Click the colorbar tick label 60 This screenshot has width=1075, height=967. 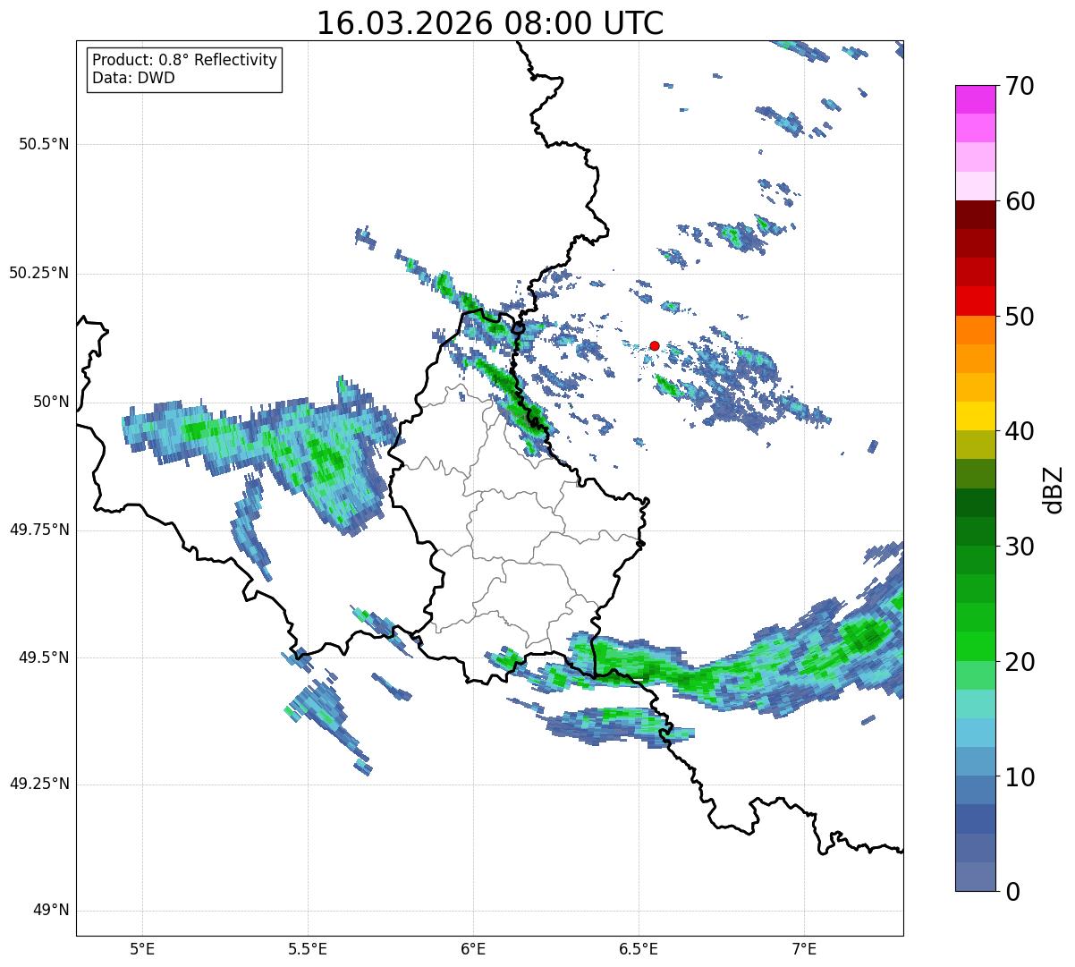coord(1019,201)
